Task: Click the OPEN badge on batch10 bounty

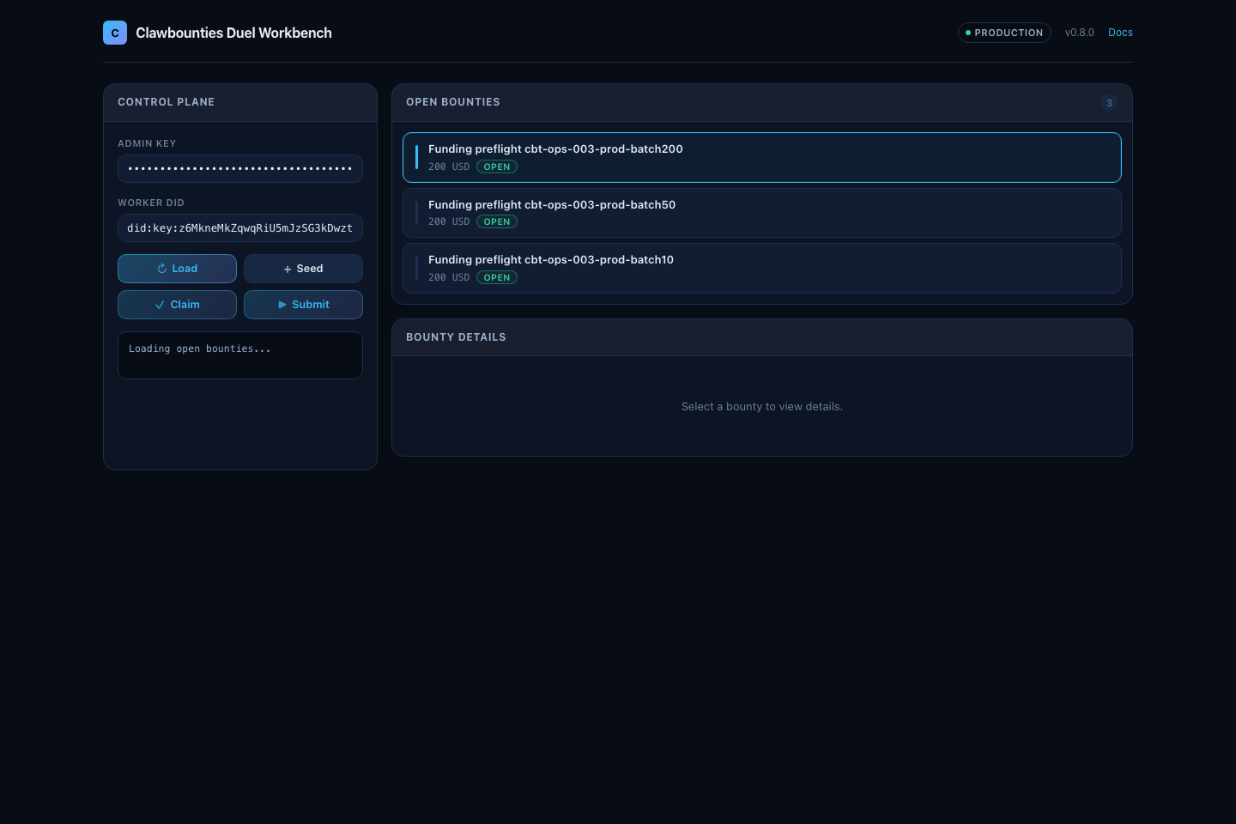Action: [497, 278]
